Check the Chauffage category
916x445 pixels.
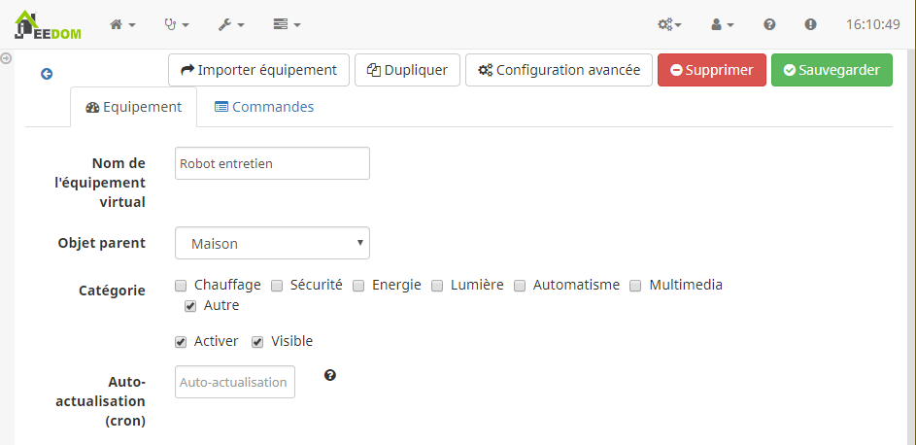[x=181, y=286]
